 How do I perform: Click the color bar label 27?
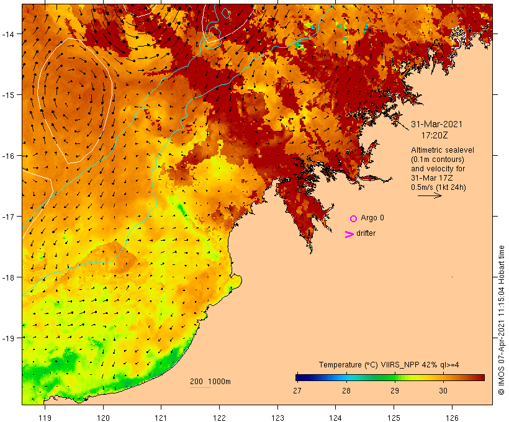(297, 390)
